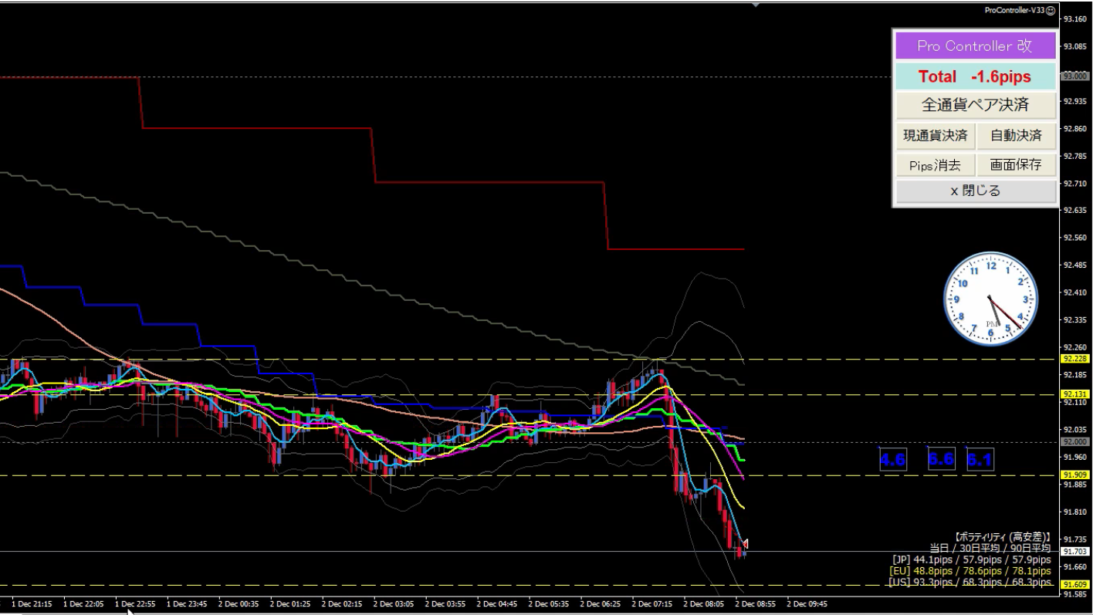The width and height of the screenshot is (1093, 615).
Task: Click the [JP] 44.1pips volatility row
Action: [972, 559]
